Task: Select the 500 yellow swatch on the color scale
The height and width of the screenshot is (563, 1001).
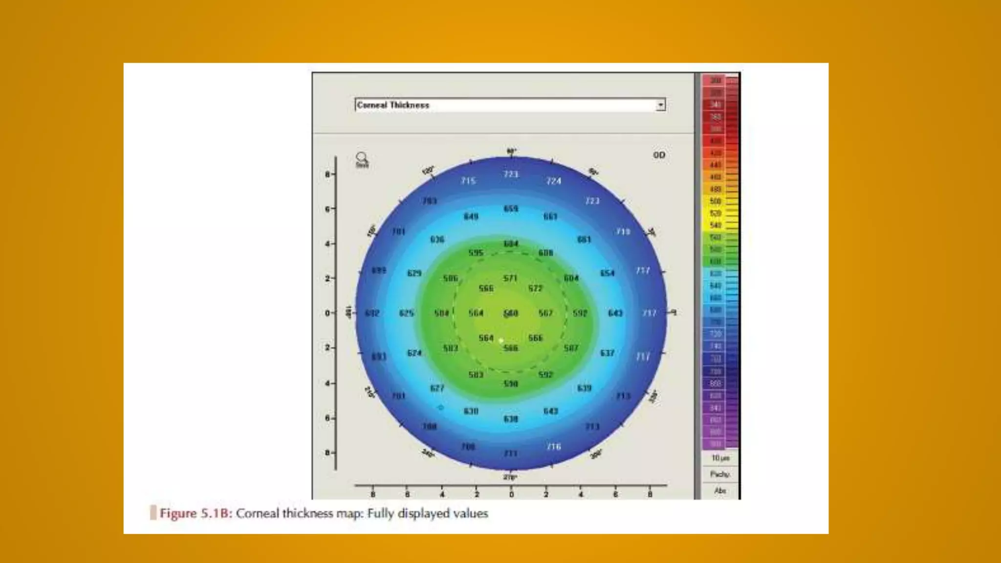Action: [x=715, y=201]
